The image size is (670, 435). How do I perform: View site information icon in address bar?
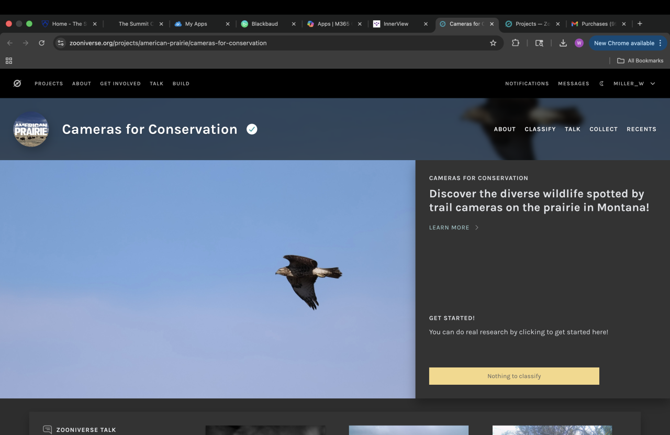point(61,43)
